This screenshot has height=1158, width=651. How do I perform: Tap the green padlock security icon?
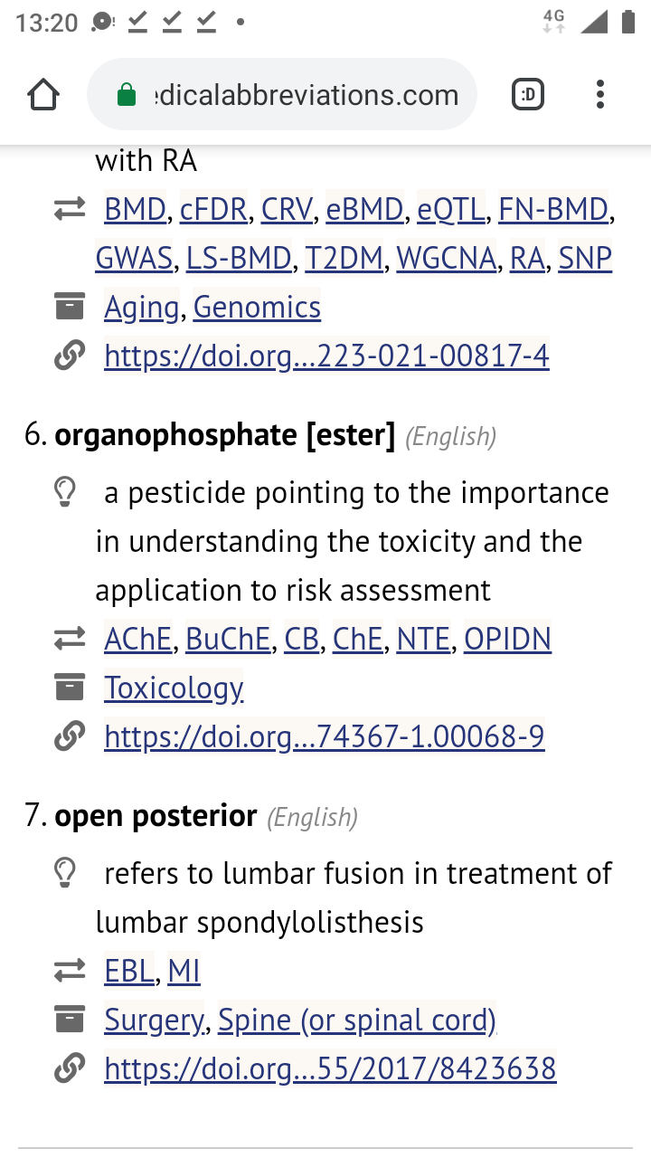127,95
